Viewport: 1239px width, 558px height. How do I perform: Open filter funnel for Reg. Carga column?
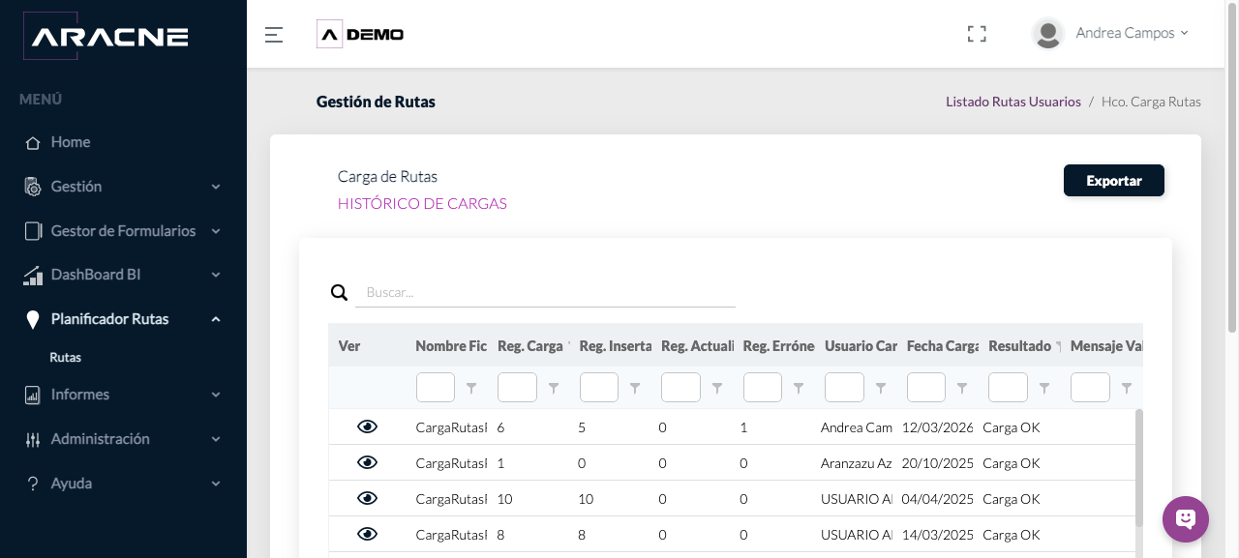tap(554, 388)
